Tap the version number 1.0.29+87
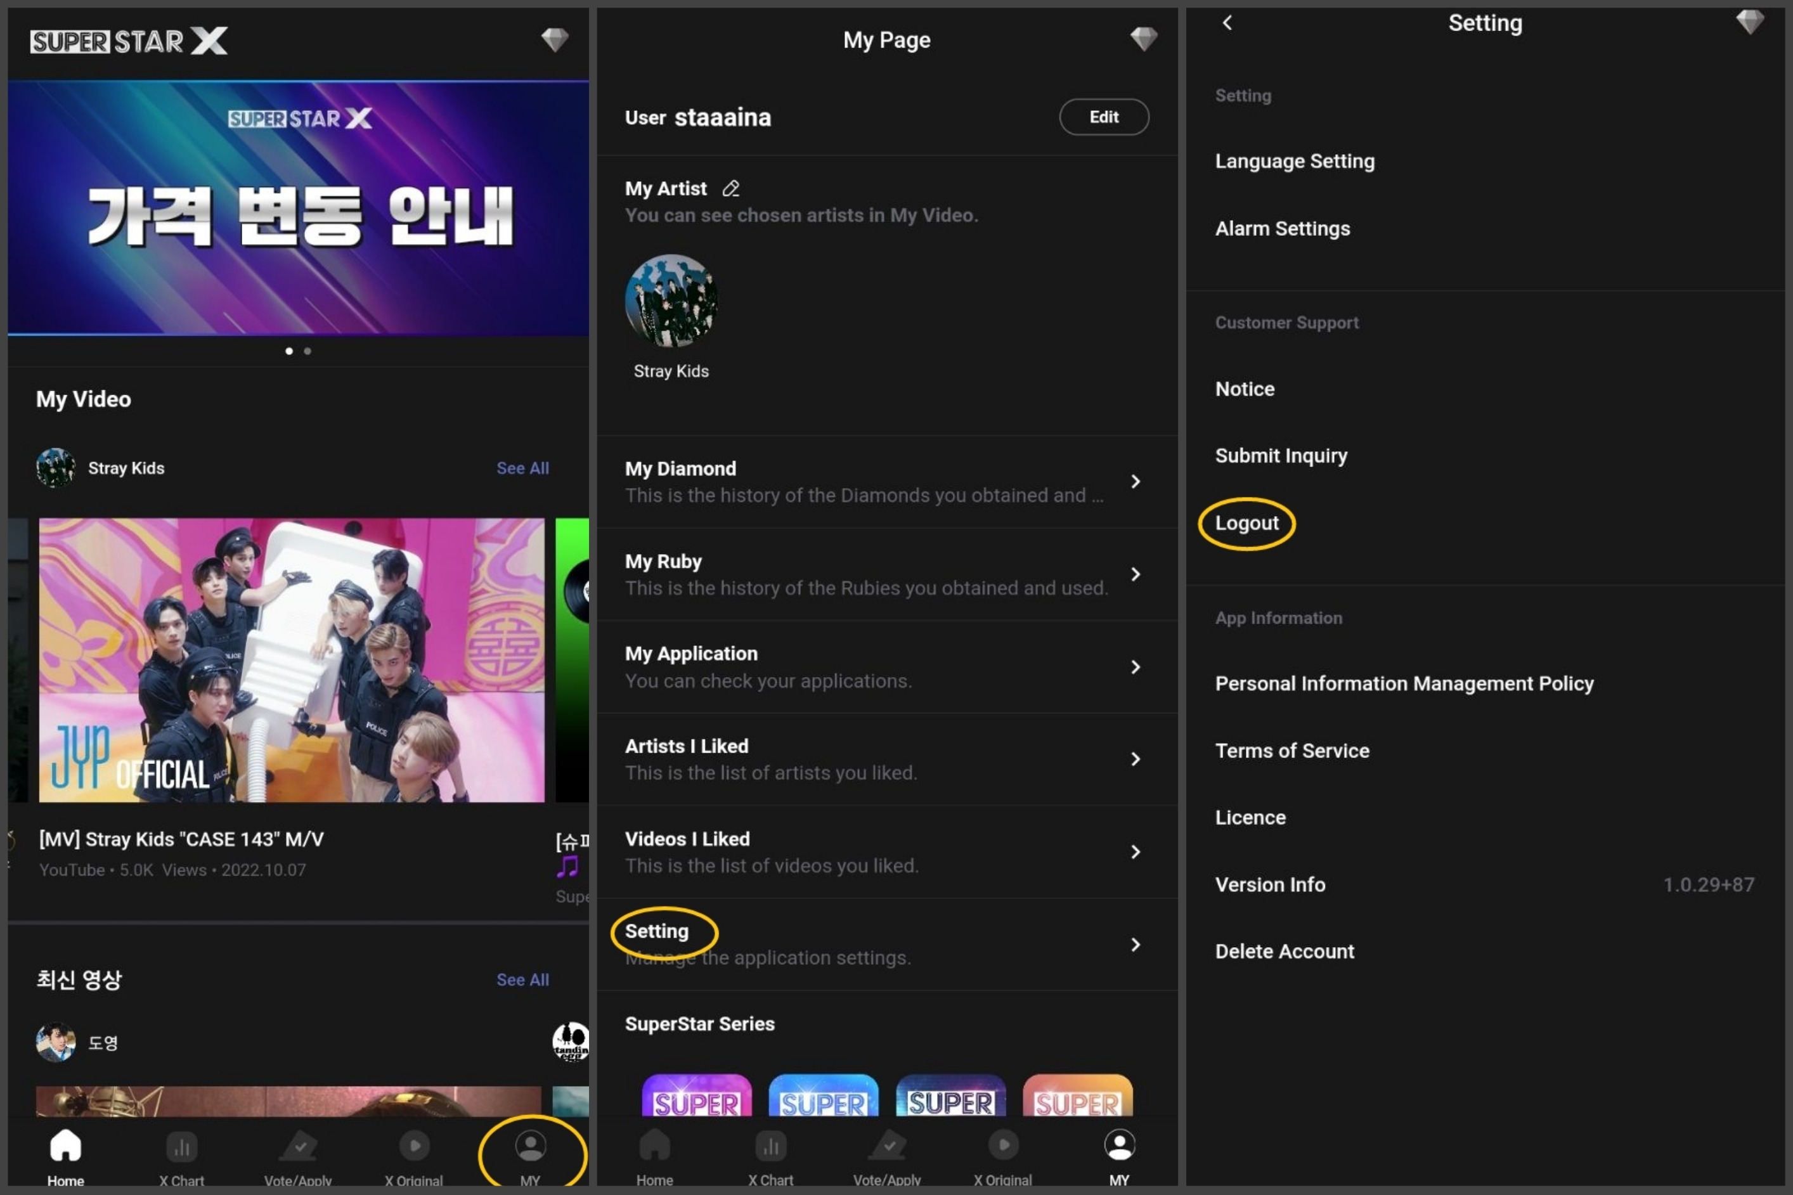 pyautogui.click(x=1709, y=884)
